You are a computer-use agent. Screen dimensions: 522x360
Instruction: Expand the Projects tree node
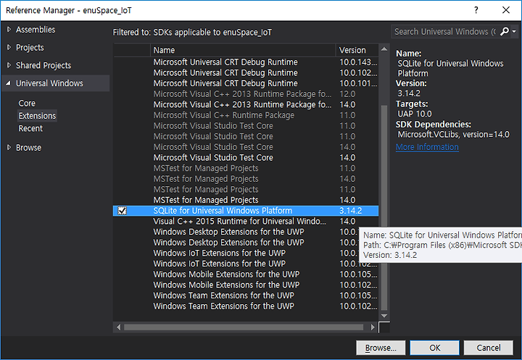click(x=9, y=47)
